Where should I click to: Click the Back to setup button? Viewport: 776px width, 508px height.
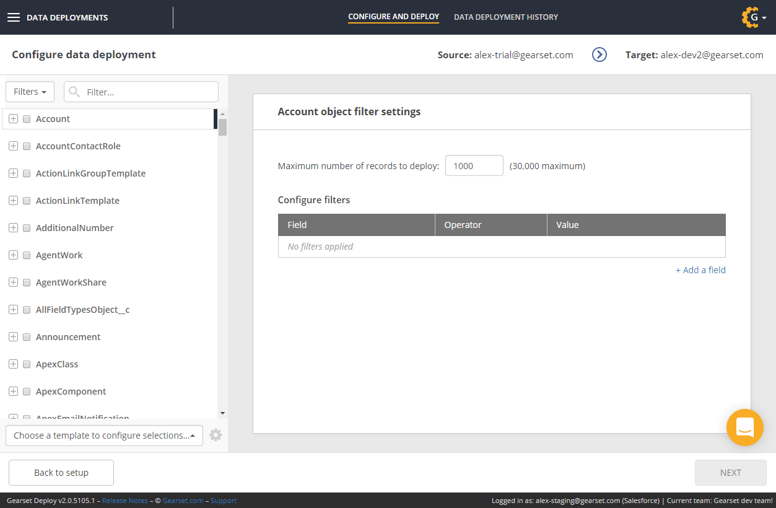click(x=61, y=473)
